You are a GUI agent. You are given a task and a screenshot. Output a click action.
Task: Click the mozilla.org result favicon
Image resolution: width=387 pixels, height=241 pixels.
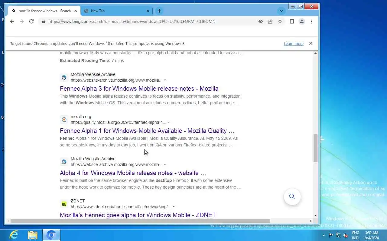(64, 120)
